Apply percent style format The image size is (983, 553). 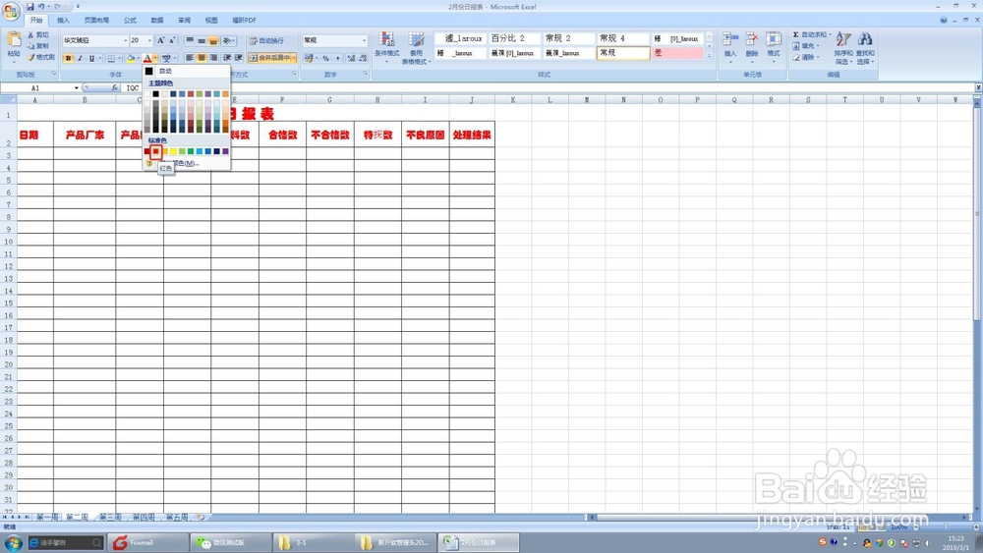[x=326, y=58]
